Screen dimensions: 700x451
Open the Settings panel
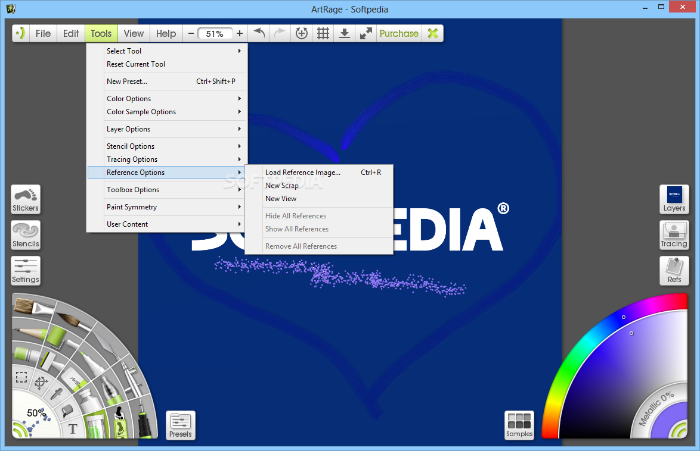tap(26, 271)
